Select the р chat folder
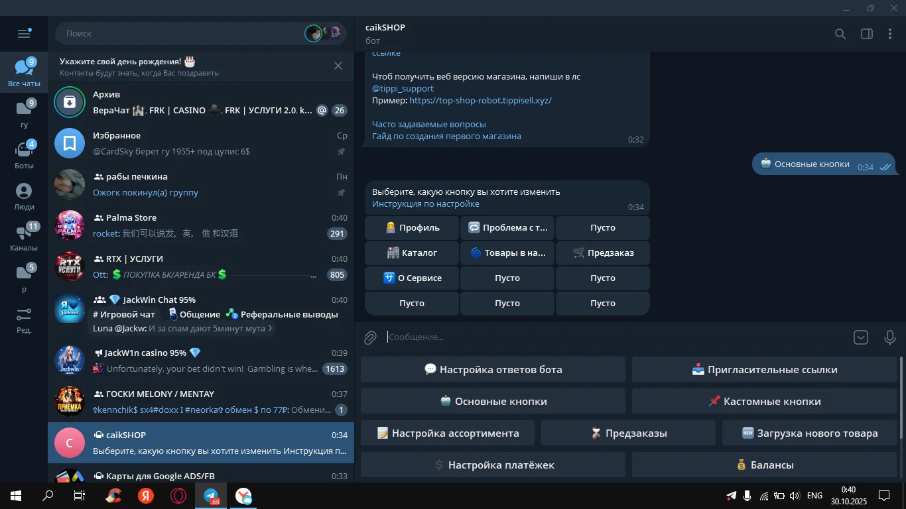Screen dimensions: 906x509 [x=24, y=278]
